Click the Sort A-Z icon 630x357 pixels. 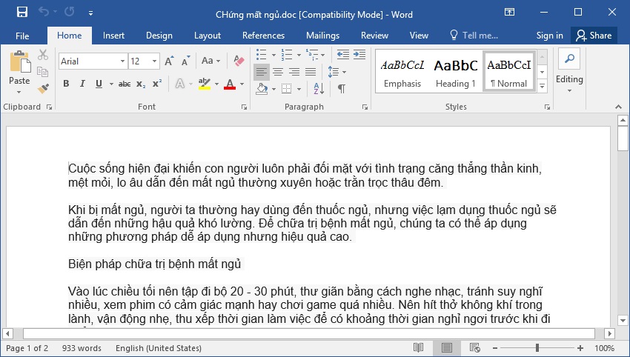click(319, 88)
